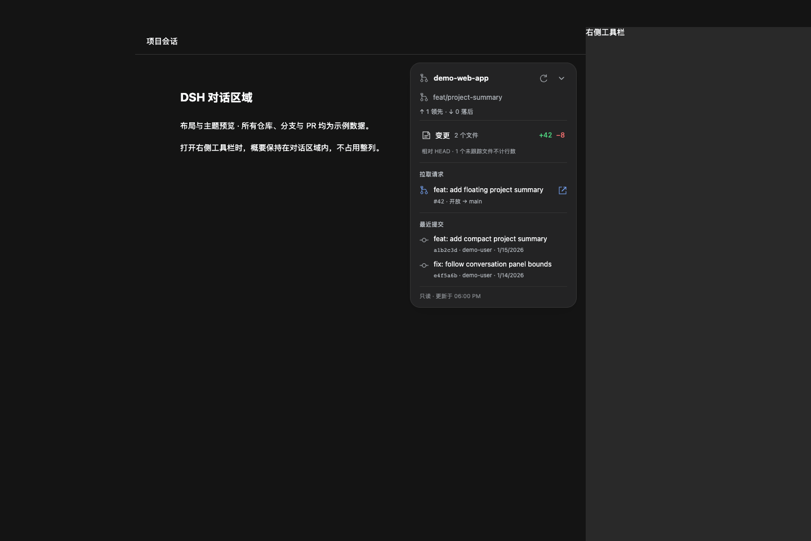Click the branch icon beside feat/project-summary

click(424, 97)
